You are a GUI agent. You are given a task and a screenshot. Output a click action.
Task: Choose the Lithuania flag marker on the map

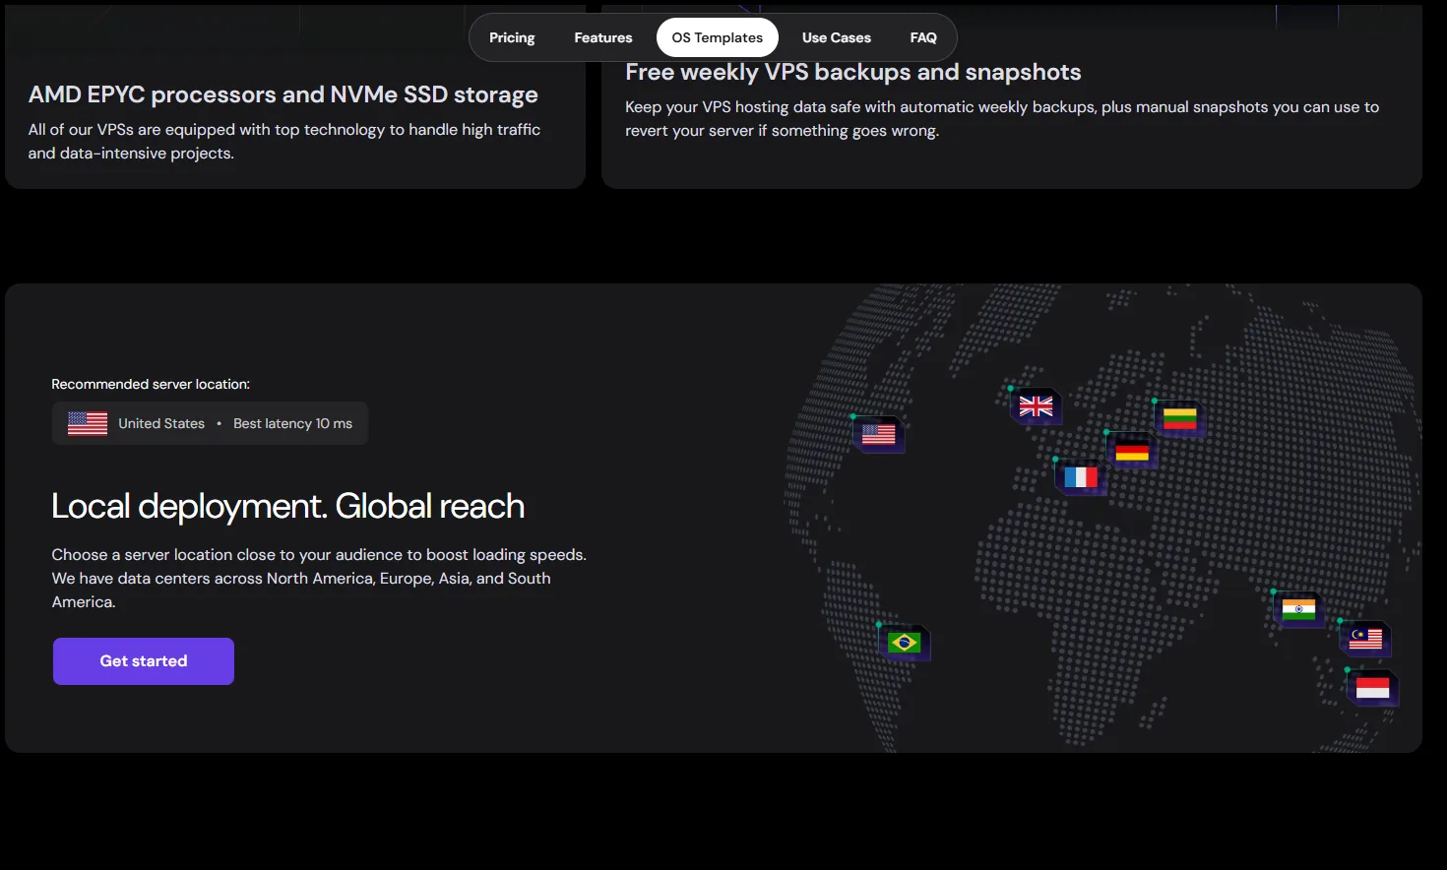click(x=1179, y=419)
